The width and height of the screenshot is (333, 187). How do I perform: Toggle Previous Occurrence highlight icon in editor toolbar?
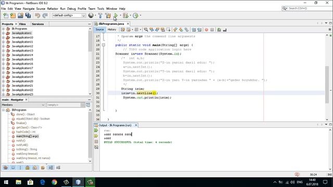(151, 30)
